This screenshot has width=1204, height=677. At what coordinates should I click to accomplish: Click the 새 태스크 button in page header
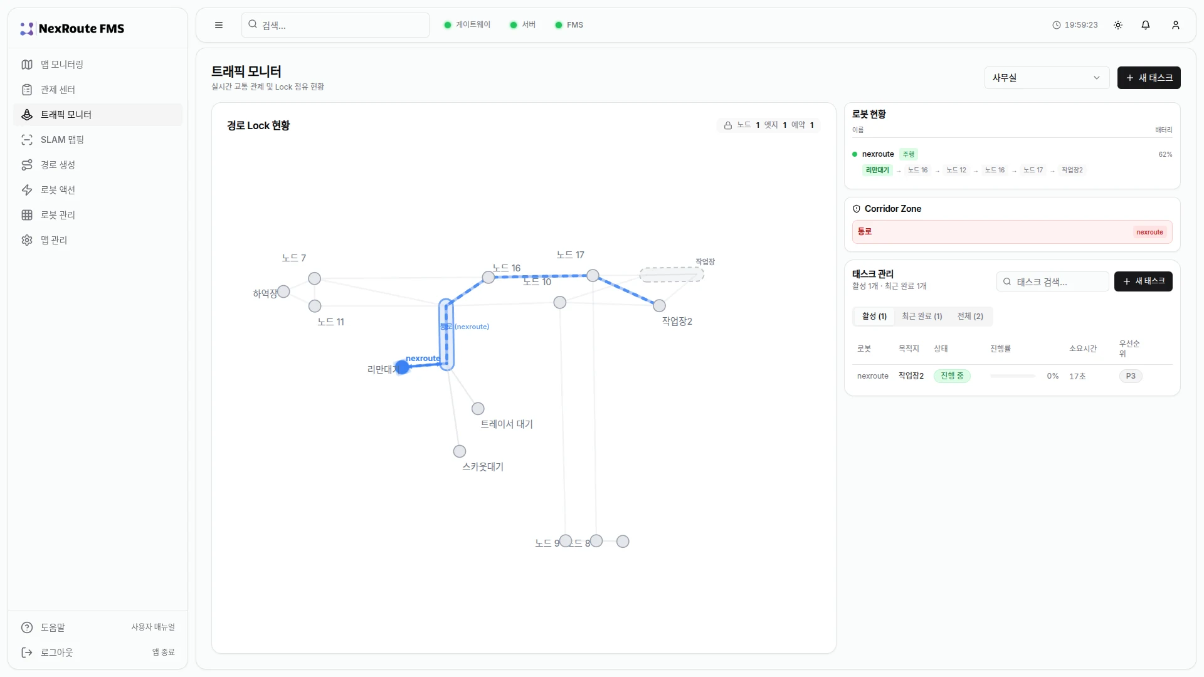[1149, 78]
